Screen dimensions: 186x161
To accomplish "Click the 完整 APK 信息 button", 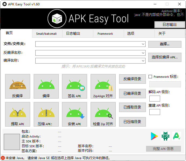I will (163, 149).
